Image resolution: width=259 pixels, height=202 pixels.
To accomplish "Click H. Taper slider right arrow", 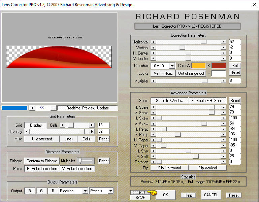I will tap(223, 140).
